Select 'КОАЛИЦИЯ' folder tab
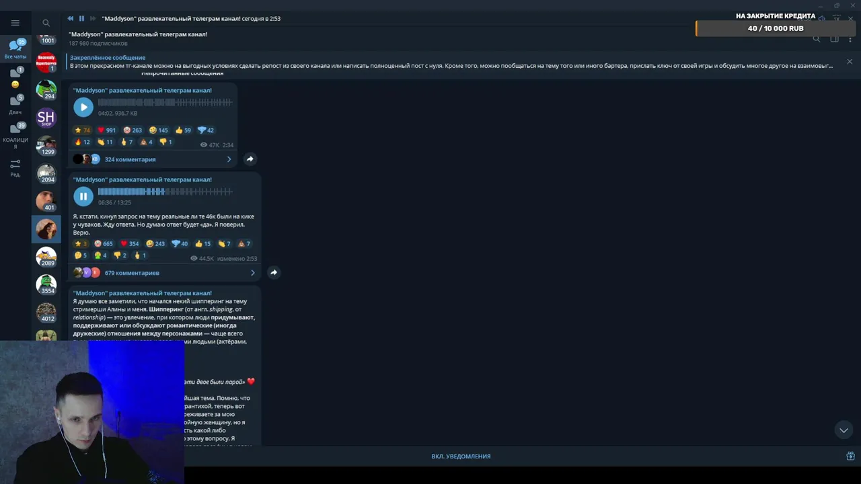This screenshot has height=484, width=861. coord(15,136)
